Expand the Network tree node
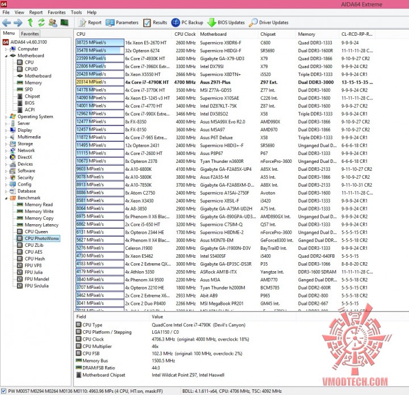 coord(6,150)
